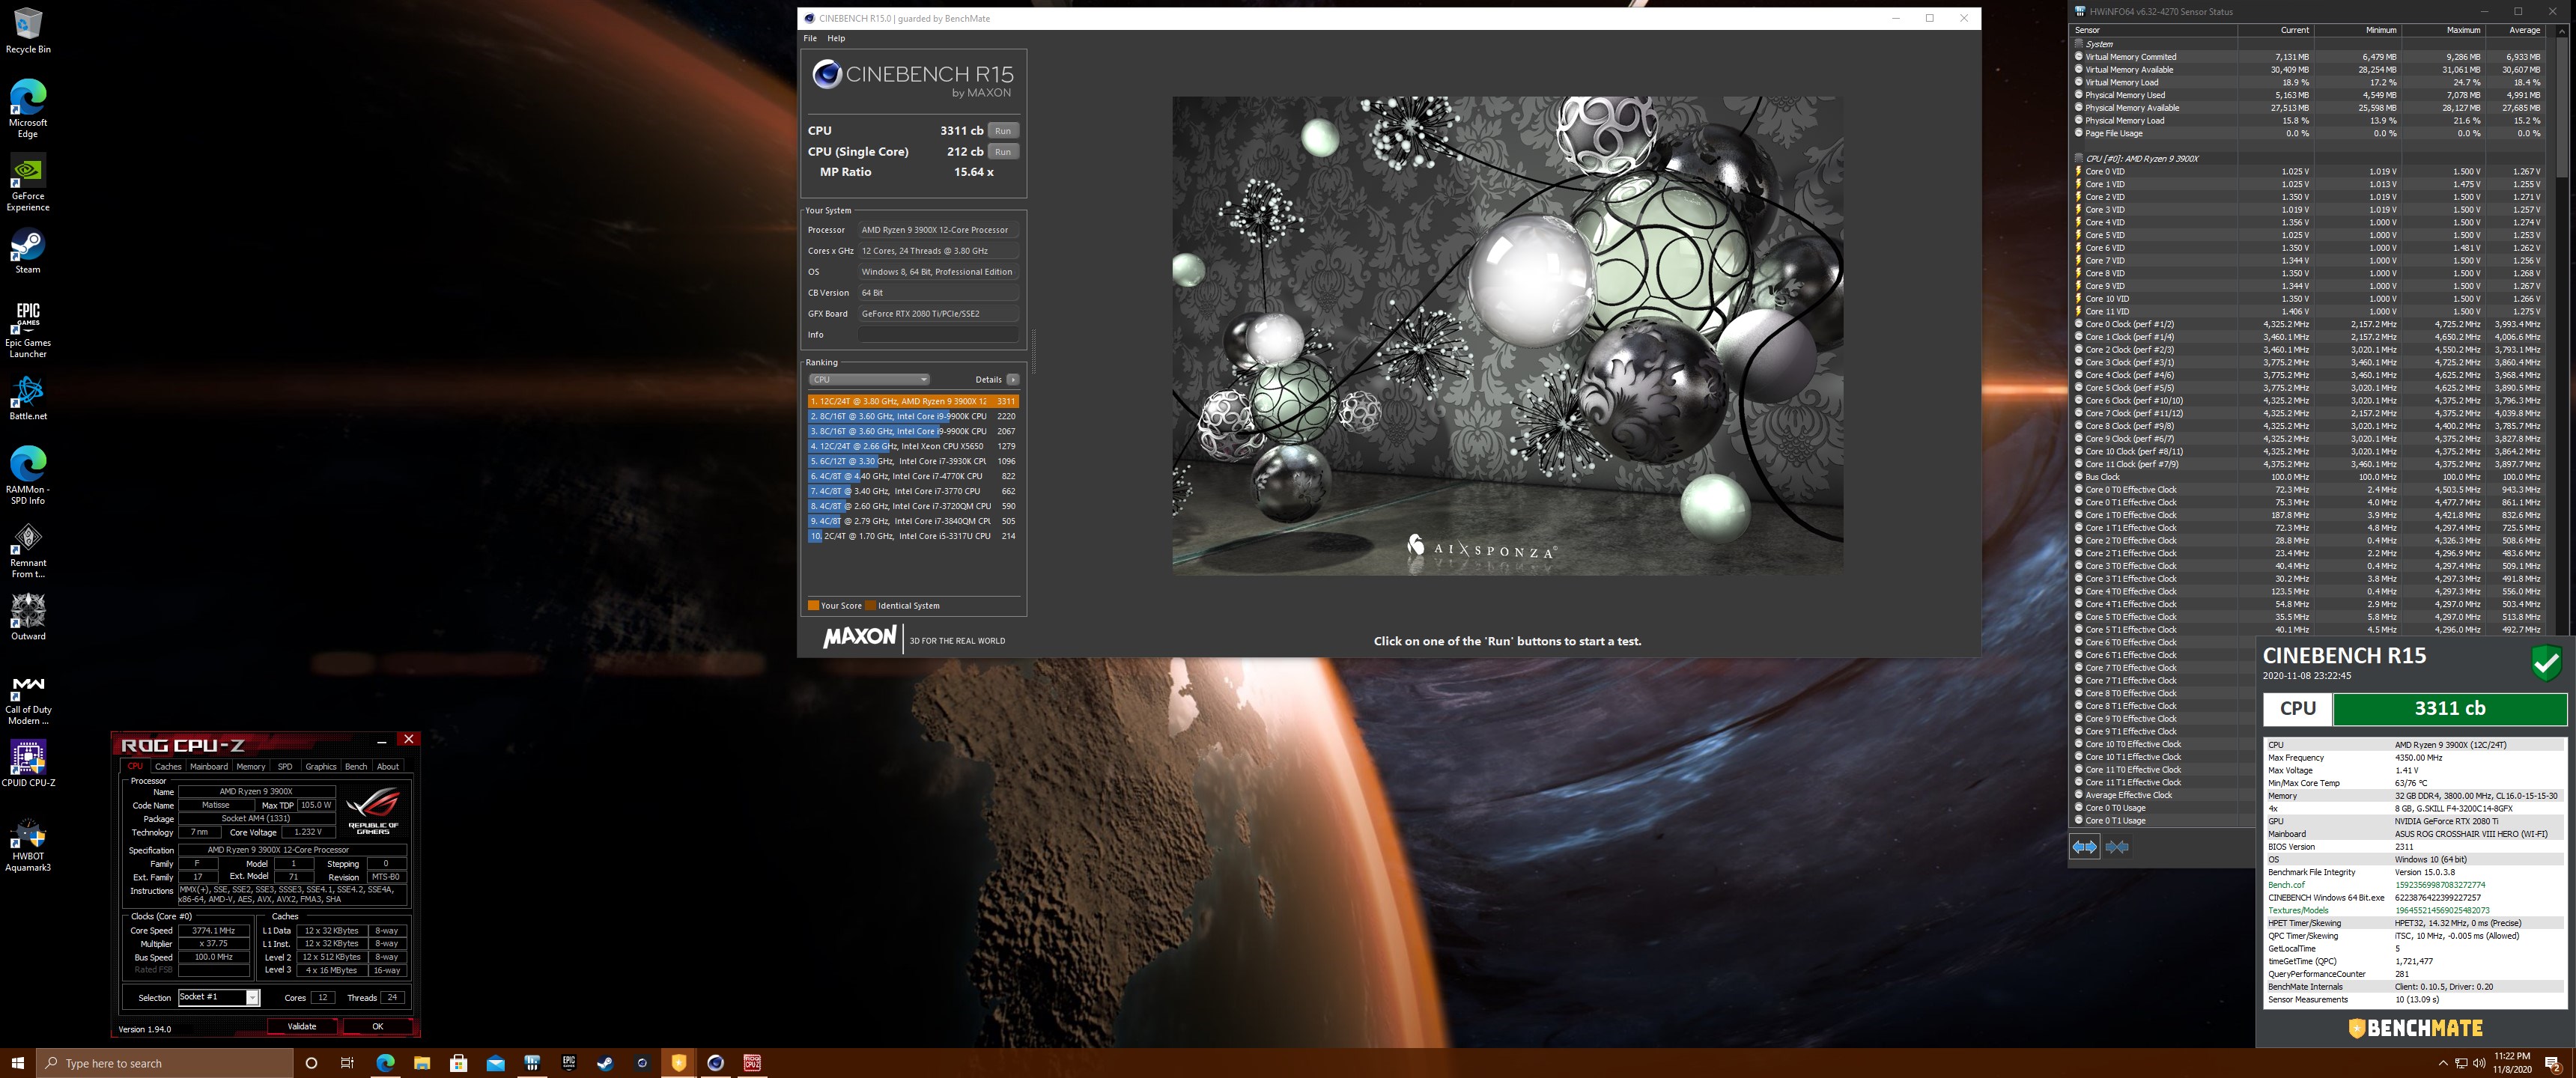The width and height of the screenshot is (2576, 1078).
Task: Select the Outward game desktop icon
Action: click(28, 616)
